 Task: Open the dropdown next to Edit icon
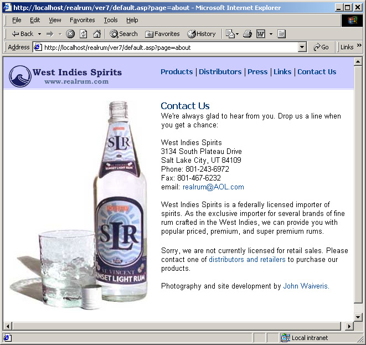pos(271,34)
